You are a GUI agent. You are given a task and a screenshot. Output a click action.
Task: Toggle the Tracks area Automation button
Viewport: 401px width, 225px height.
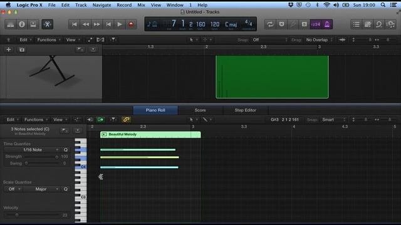point(90,40)
